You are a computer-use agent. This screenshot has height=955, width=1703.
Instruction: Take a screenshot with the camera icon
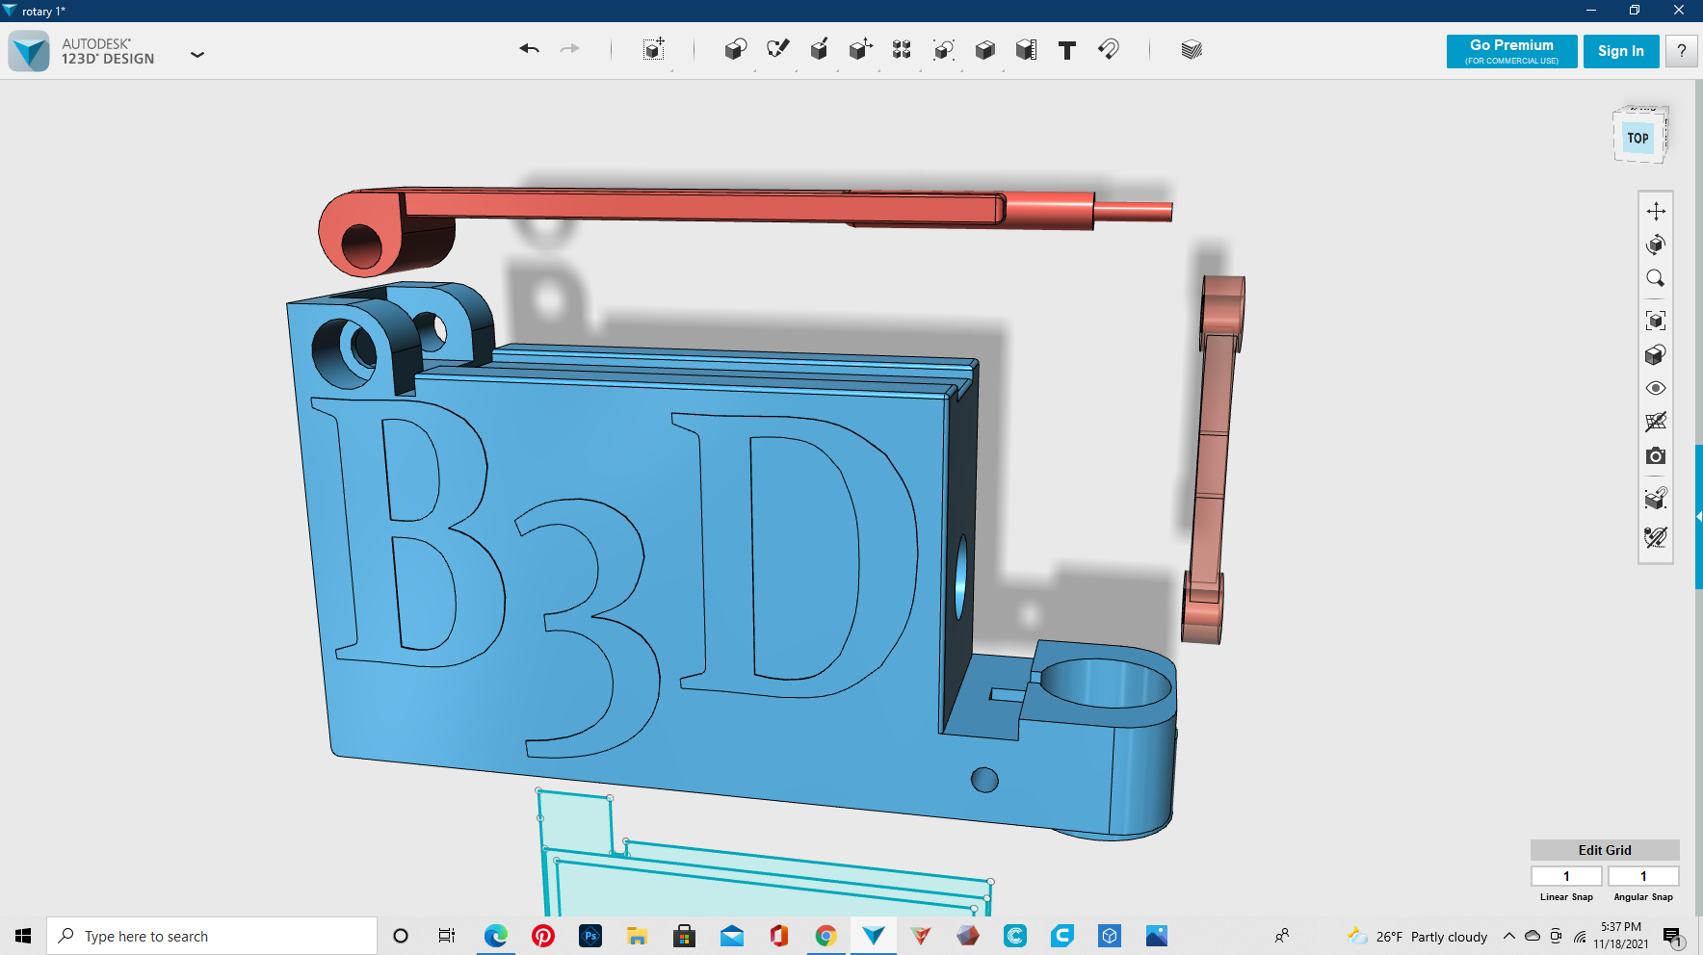[x=1655, y=456]
